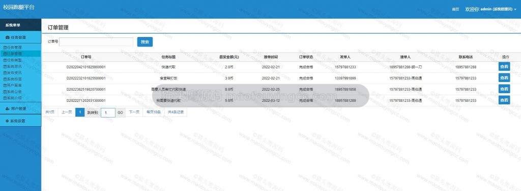The image size is (521, 191).
Task: Open 系统公告 in the sidebar
Action: tap(12, 92)
